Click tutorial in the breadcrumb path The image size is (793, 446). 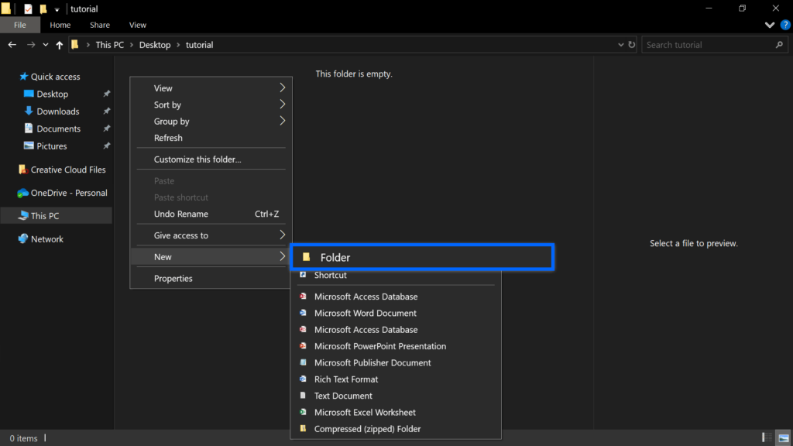[199, 45]
